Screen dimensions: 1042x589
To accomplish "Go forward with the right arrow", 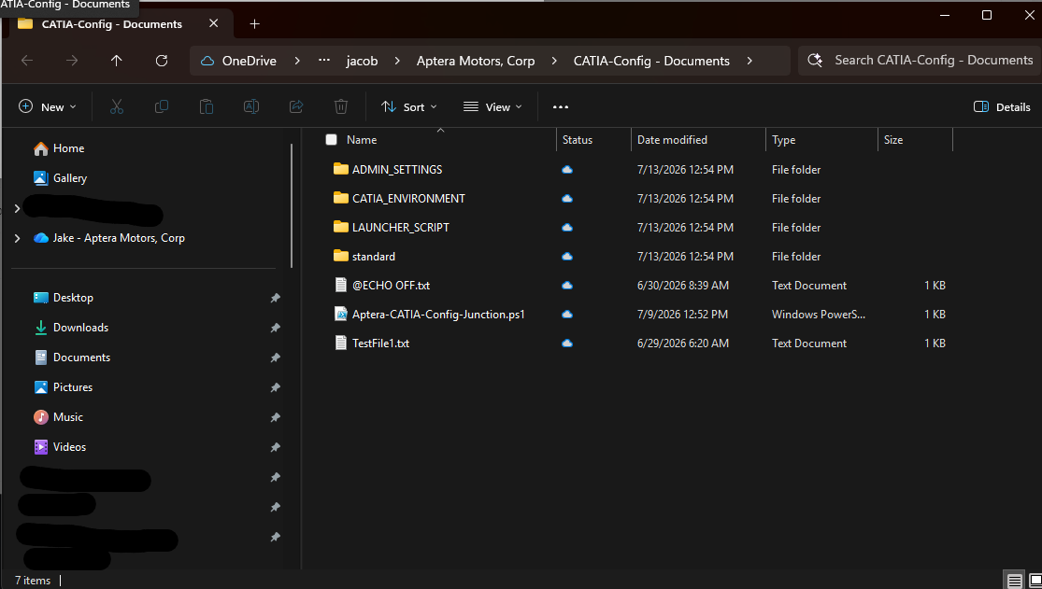I will [73, 61].
